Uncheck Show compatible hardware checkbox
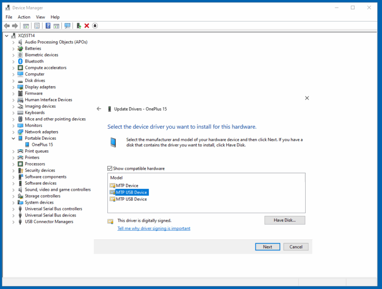The height and width of the screenshot is (289, 382). [x=110, y=168]
